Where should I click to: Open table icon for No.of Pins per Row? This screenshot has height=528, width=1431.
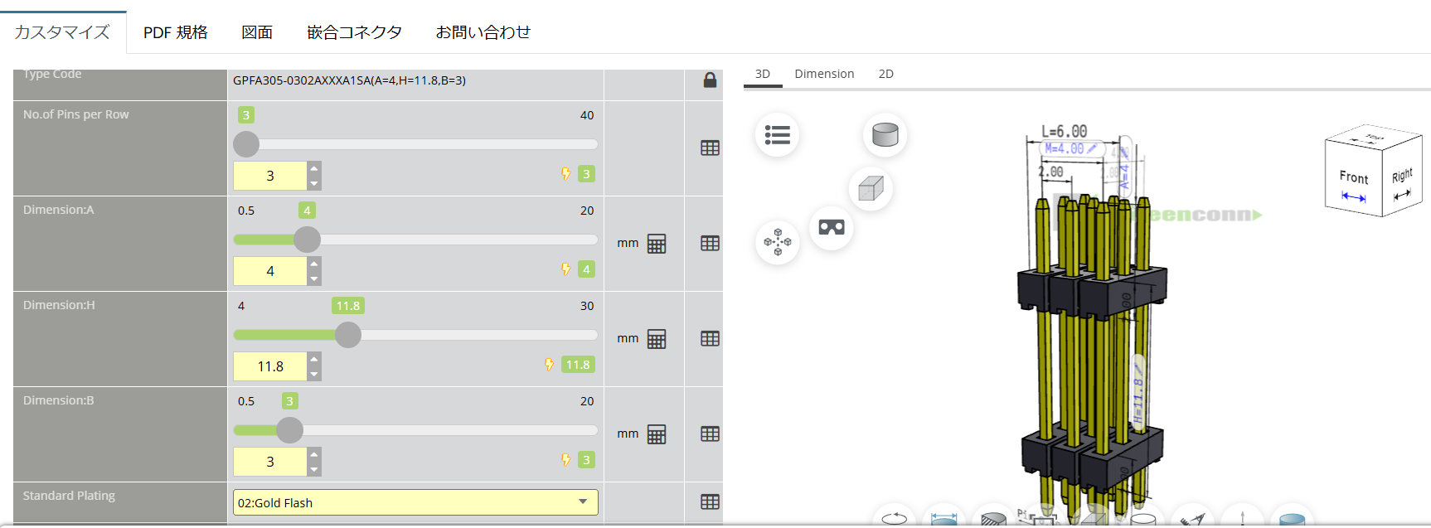pyautogui.click(x=710, y=148)
